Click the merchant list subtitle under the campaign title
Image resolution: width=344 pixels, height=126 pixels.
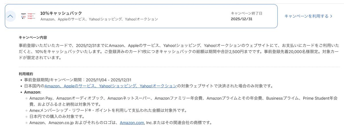coord(99,19)
